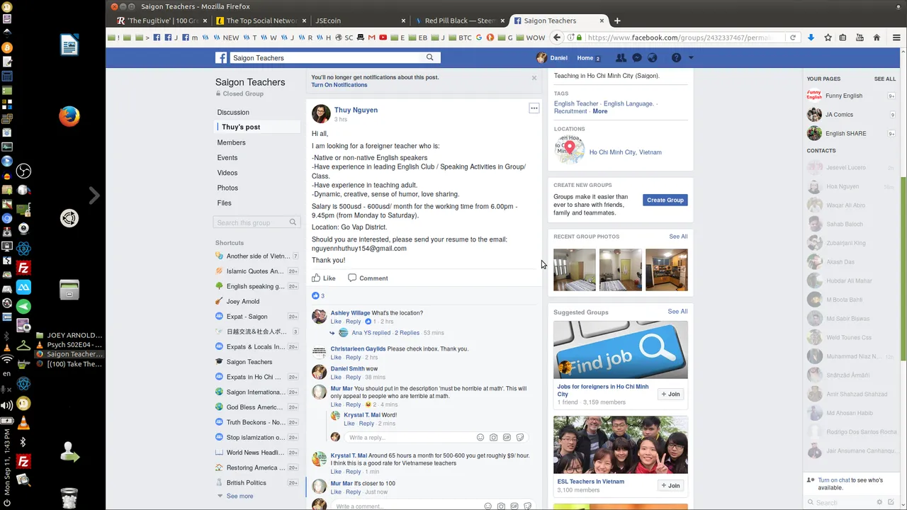Click the Firefox back arrow button

557,38
